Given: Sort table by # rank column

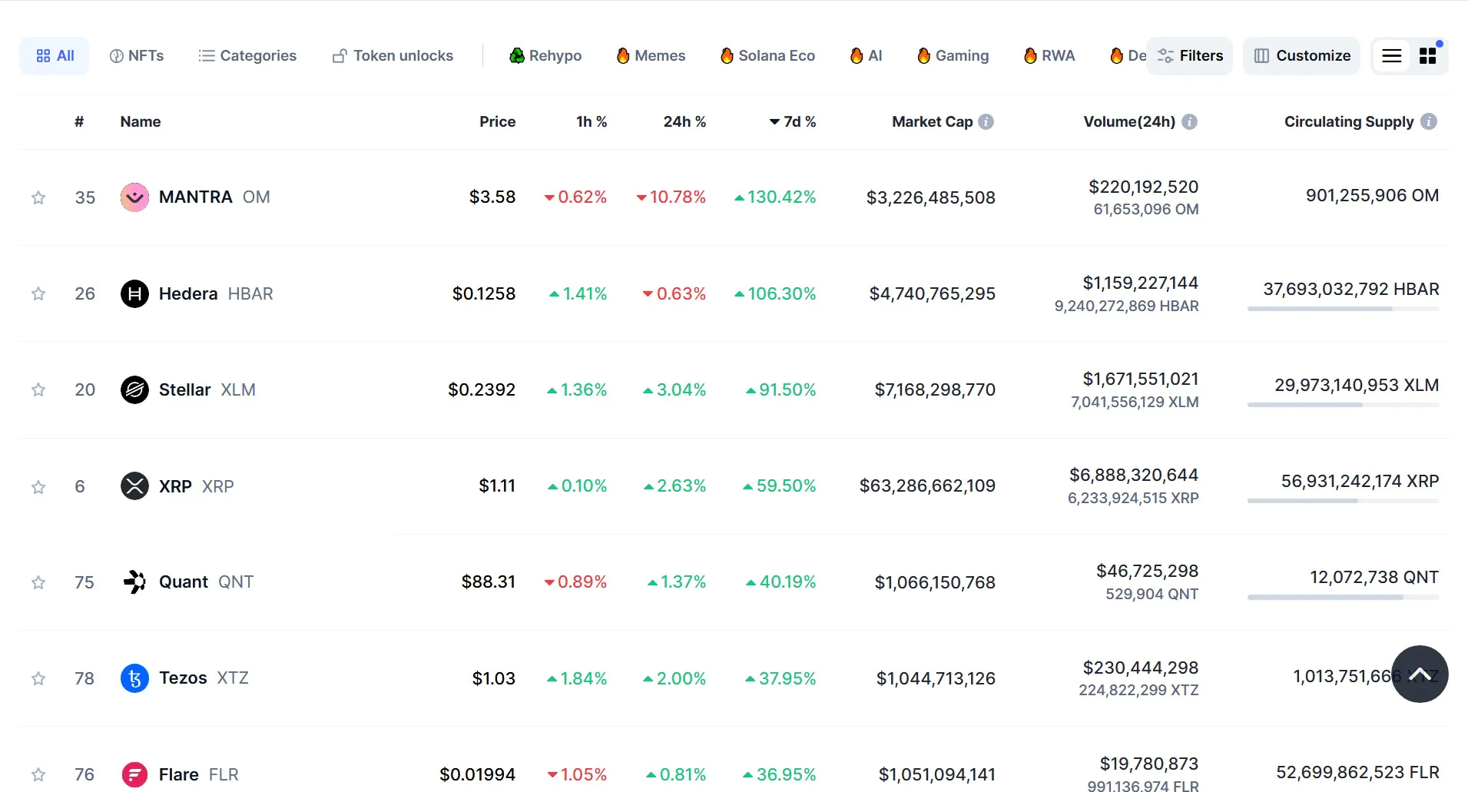Looking at the screenshot, I should pyautogui.click(x=79, y=121).
